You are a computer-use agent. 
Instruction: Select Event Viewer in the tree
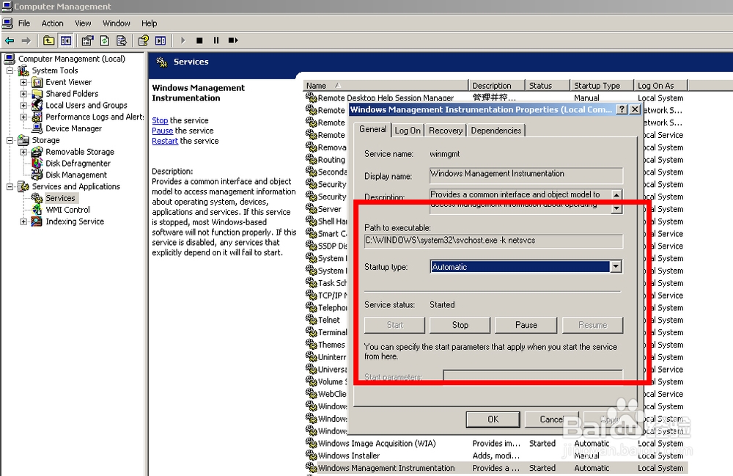tap(68, 82)
